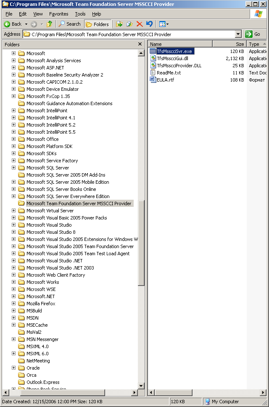Open the Help menu
269x407 pixels.
(97, 14)
